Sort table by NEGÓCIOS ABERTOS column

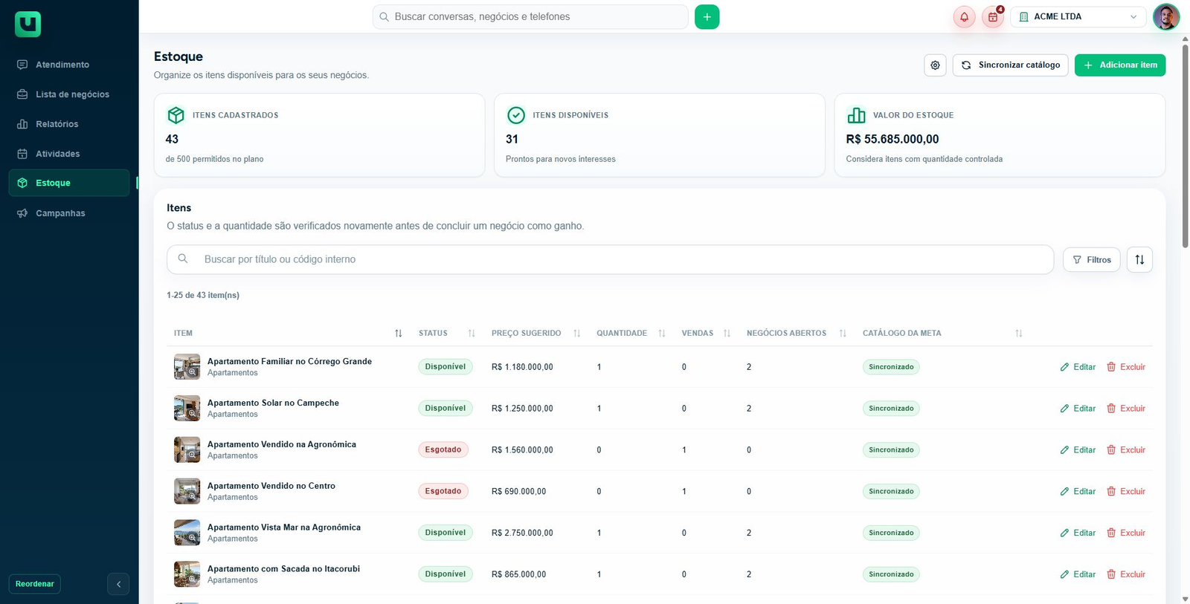point(842,334)
